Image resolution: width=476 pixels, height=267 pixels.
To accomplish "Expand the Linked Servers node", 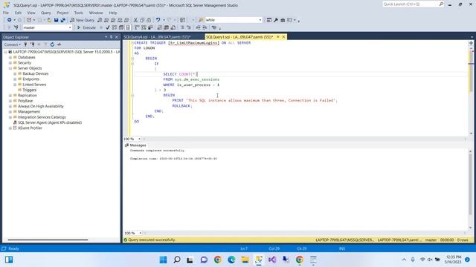I will pyautogui.click(x=15, y=85).
